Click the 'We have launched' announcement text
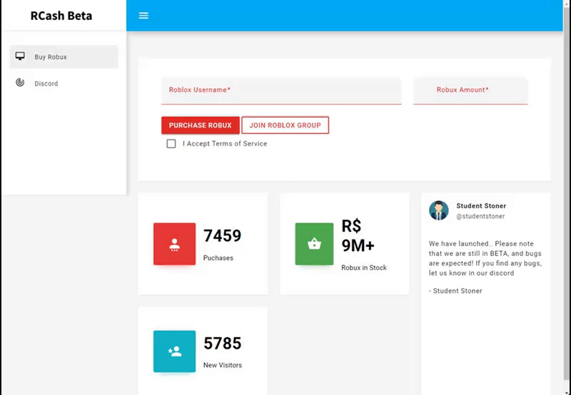Image resolution: width=571 pixels, height=395 pixels. (x=485, y=258)
